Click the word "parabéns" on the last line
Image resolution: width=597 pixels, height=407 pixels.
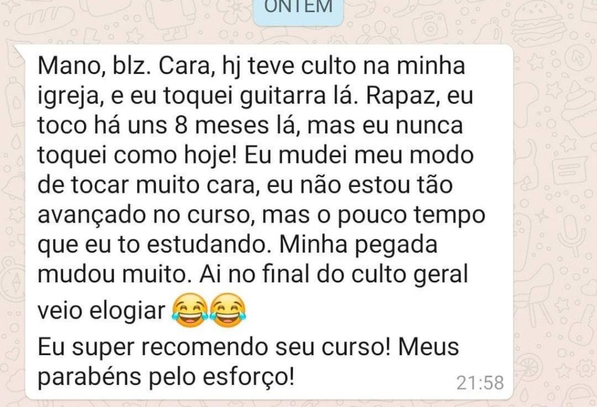click(90, 378)
